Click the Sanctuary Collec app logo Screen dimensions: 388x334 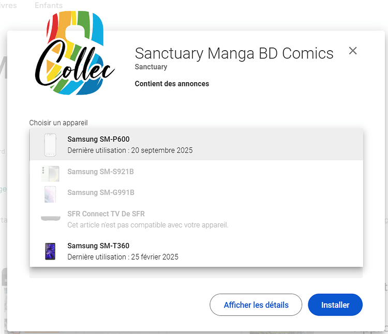point(74,54)
